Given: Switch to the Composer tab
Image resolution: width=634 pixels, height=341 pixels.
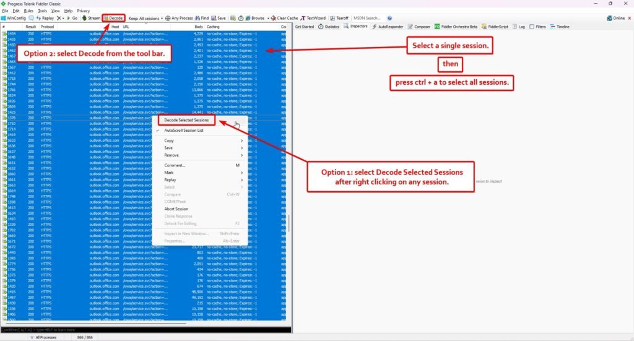Looking at the screenshot, I should click(419, 27).
